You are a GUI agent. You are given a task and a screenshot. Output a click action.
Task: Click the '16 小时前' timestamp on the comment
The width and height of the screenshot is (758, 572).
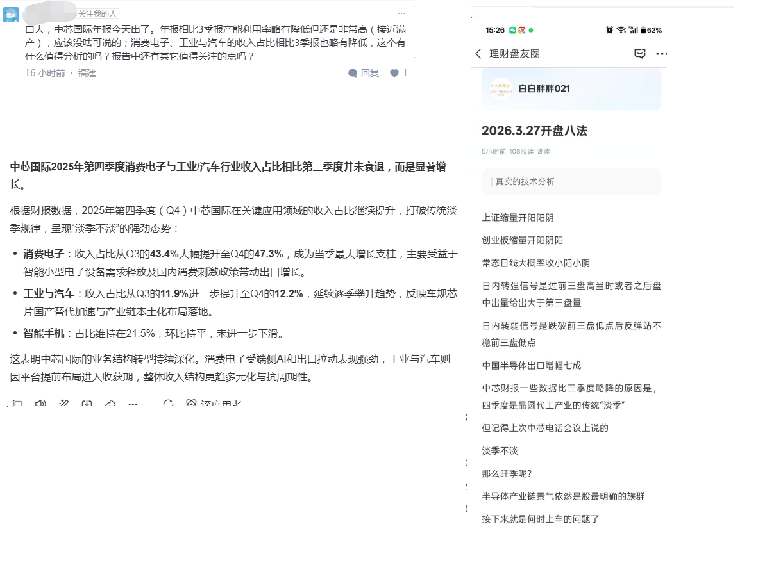point(45,73)
